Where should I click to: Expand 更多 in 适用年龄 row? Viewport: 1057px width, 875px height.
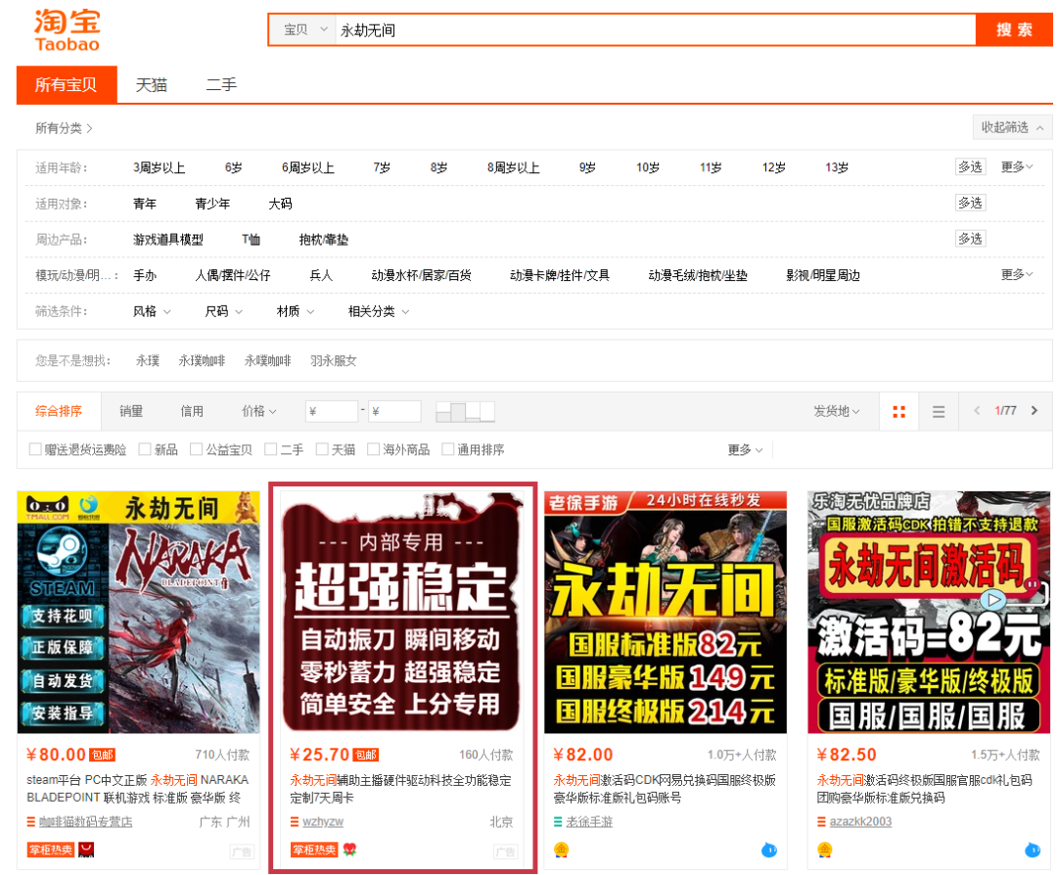(x=1017, y=166)
